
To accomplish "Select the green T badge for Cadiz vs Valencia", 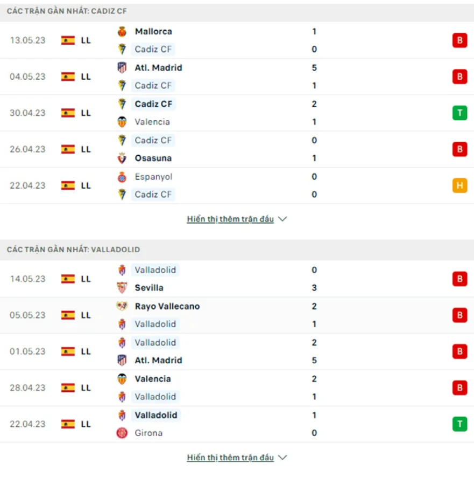I will [x=460, y=113].
